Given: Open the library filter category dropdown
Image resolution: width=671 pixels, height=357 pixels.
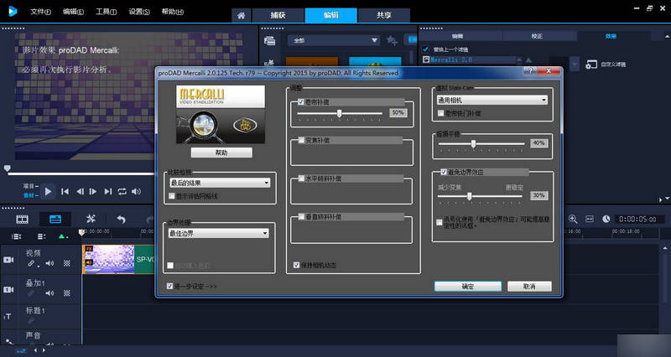Looking at the screenshot, I should click(333, 40).
